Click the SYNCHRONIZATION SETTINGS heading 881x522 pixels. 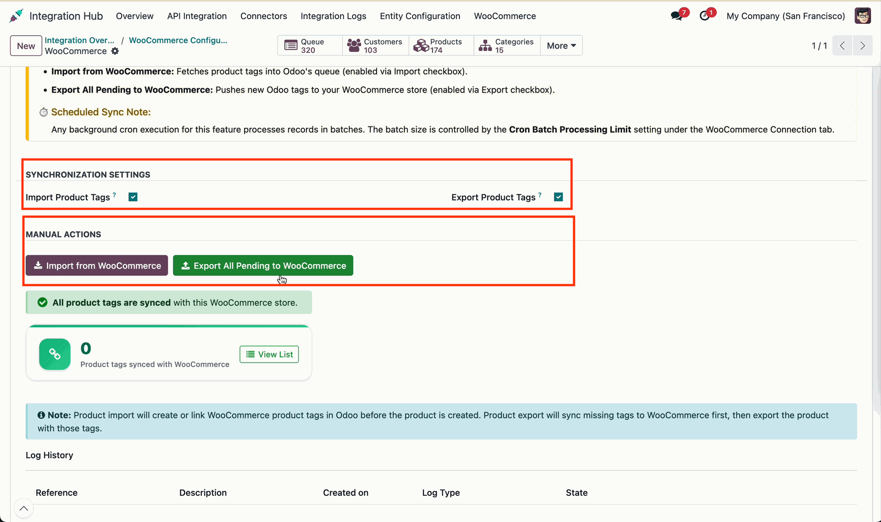[88, 175]
